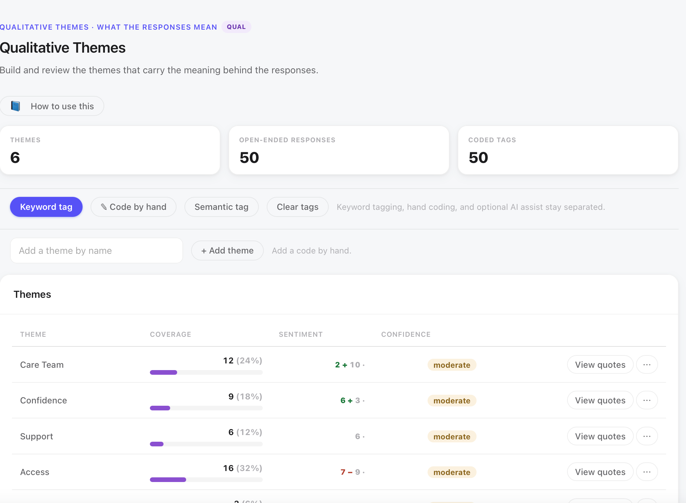This screenshot has height=503, width=686.
Task: Click the Access coverage bar
Action: pos(206,480)
